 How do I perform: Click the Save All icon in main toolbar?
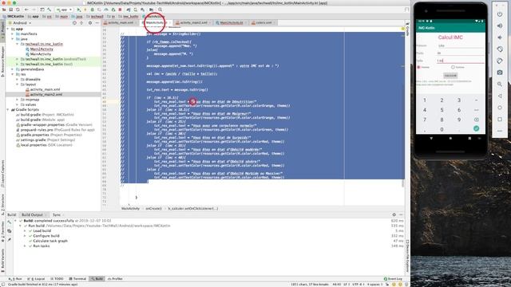click(10, 10)
